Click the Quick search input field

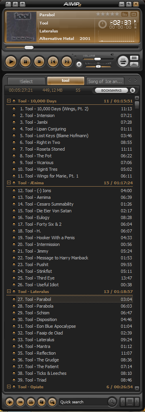click(x=84, y=402)
